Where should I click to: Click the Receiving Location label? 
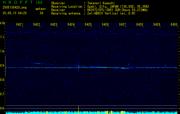(67, 7)
